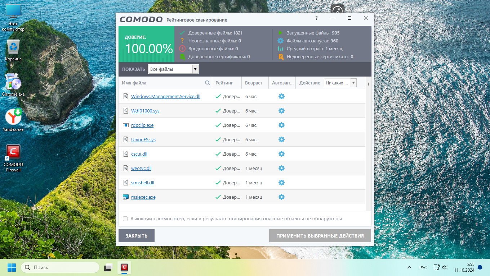Click the network icon in the system tray
The width and height of the screenshot is (490, 276).
[436, 267]
